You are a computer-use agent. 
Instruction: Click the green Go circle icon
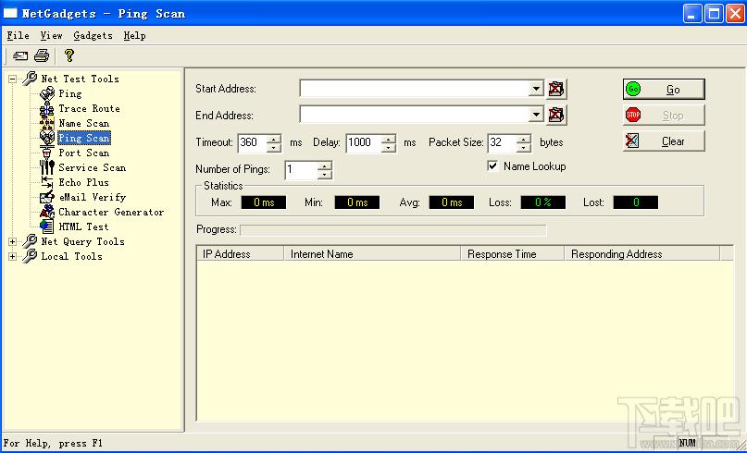633,89
